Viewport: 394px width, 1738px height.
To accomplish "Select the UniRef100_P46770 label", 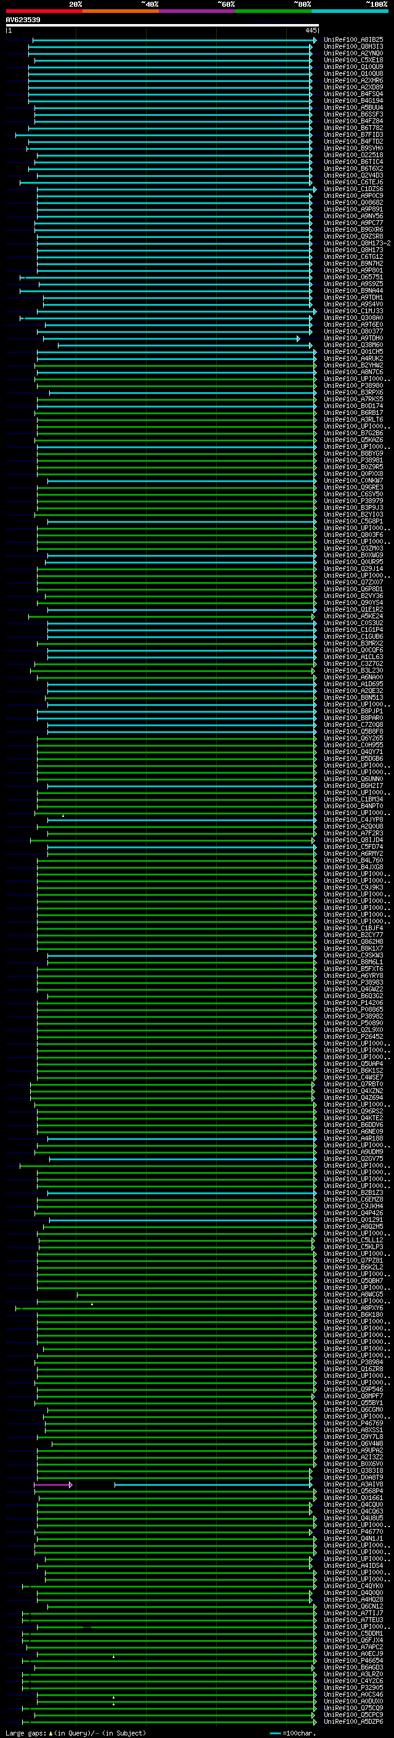I will coord(353,1531).
